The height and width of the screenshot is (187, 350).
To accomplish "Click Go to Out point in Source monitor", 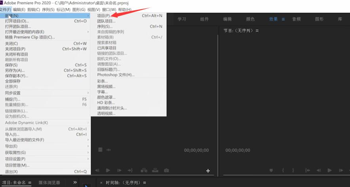I will [130, 170].
